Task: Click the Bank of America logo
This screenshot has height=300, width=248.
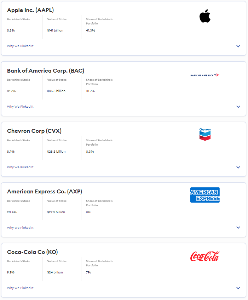Action: click(205, 75)
